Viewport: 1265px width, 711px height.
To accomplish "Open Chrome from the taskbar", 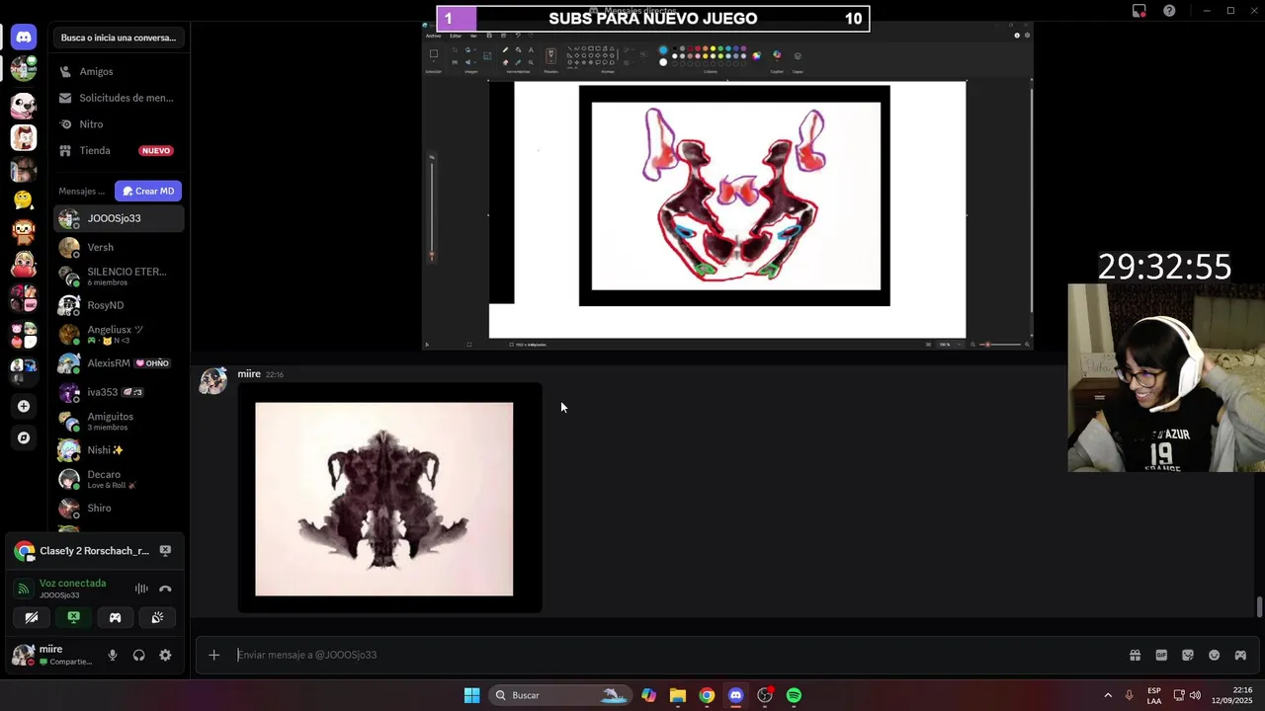I will click(x=707, y=695).
